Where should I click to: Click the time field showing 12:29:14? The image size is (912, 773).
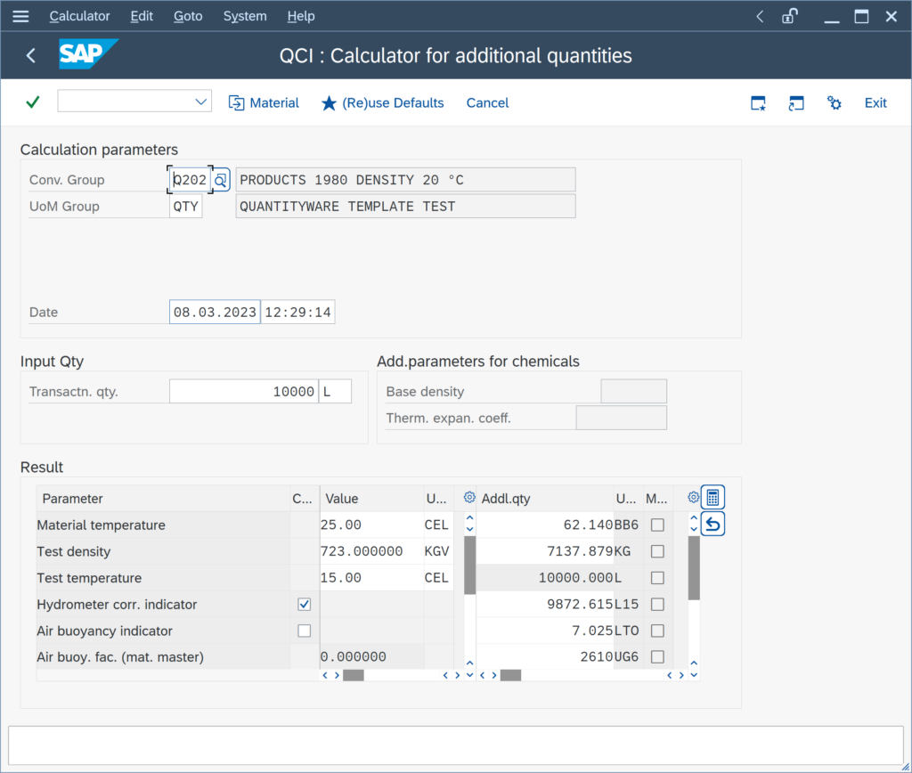pos(297,313)
